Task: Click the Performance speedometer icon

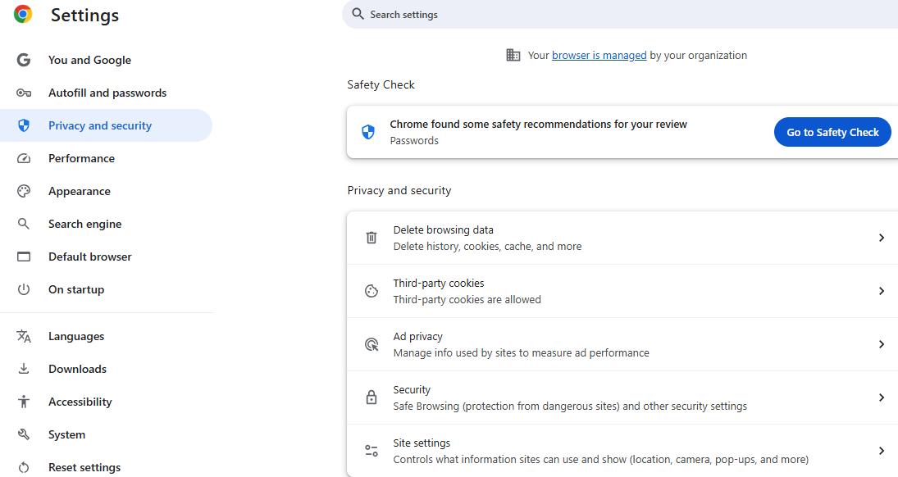Action: coord(24,158)
